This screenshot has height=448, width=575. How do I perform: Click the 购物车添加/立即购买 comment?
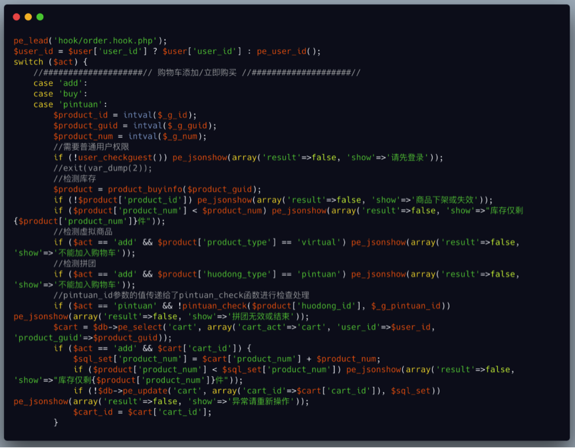click(197, 72)
